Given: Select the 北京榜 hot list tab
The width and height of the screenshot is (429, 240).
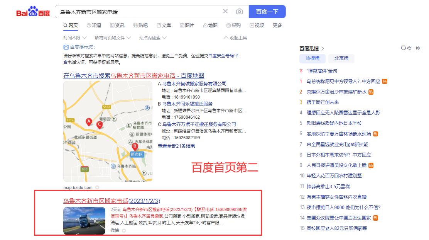Looking at the screenshot, I should (x=341, y=58).
